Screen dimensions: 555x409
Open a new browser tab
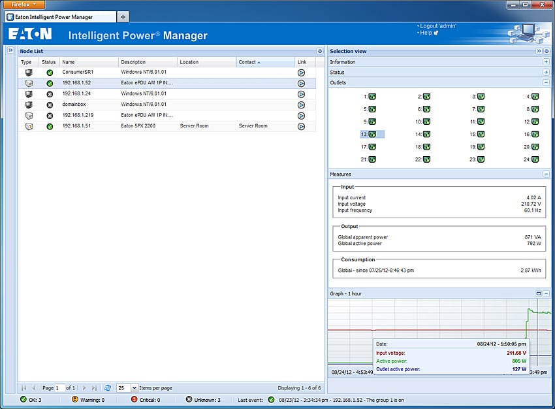[x=123, y=16]
